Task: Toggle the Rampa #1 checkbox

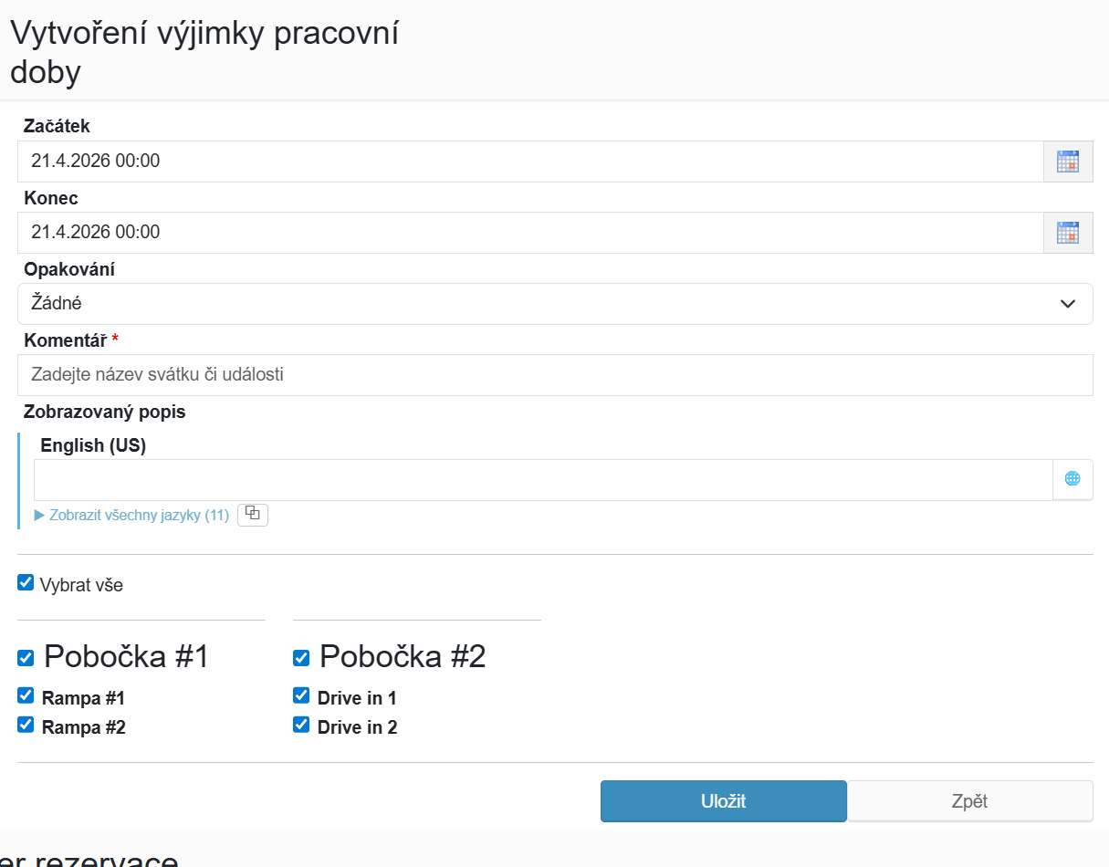Action: [x=26, y=695]
